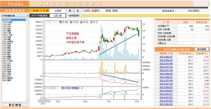Open the 2013/07/18 key-volume date link

click(x=166, y=70)
